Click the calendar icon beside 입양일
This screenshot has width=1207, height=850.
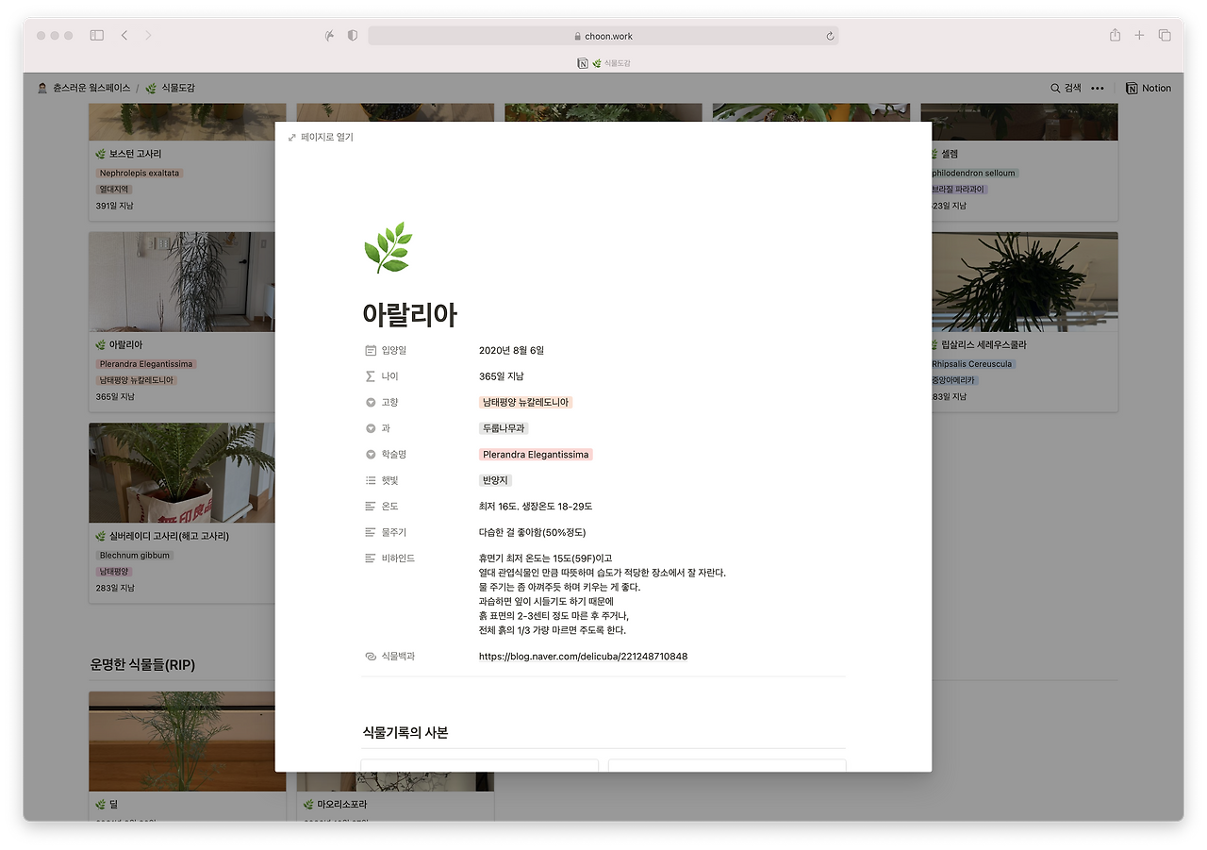[x=371, y=351]
